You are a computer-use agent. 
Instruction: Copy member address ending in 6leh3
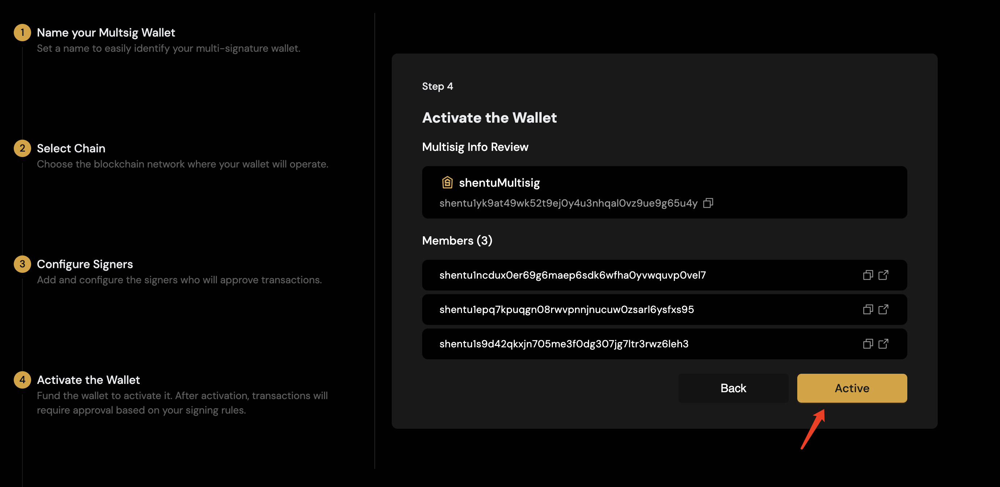point(868,344)
